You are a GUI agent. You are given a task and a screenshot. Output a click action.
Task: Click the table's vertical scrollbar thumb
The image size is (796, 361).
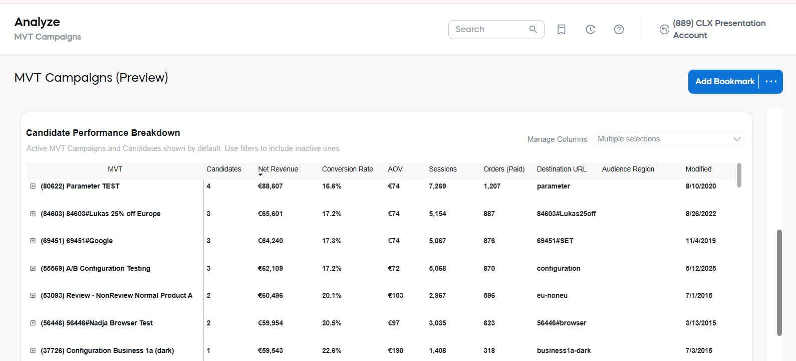[x=739, y=175]
